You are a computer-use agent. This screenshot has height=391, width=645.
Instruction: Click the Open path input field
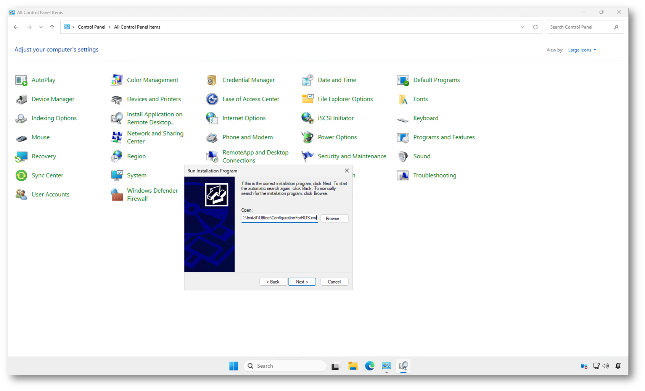coord(279,218)
